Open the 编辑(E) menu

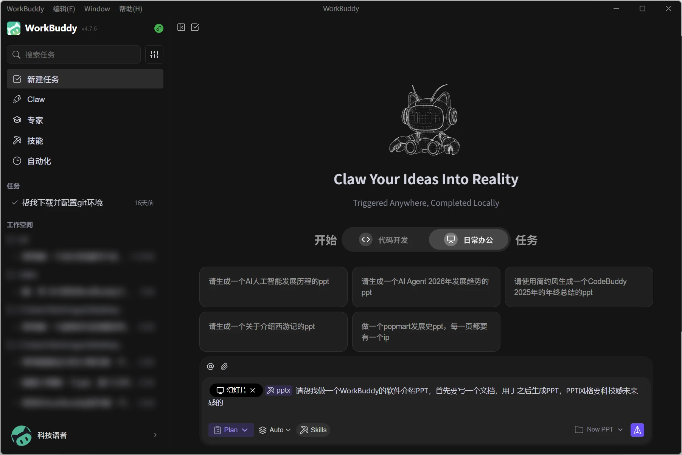tap(64, 9)
